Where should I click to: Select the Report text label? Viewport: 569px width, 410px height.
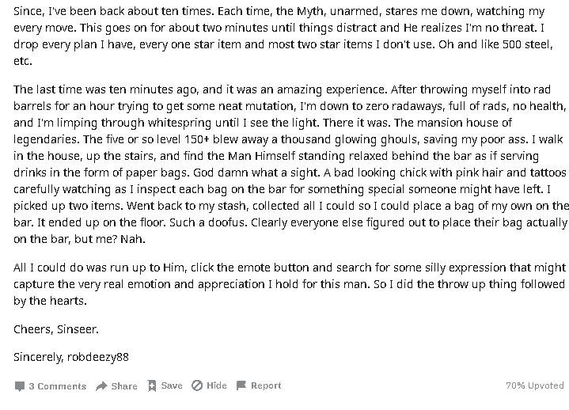(266, 385)
